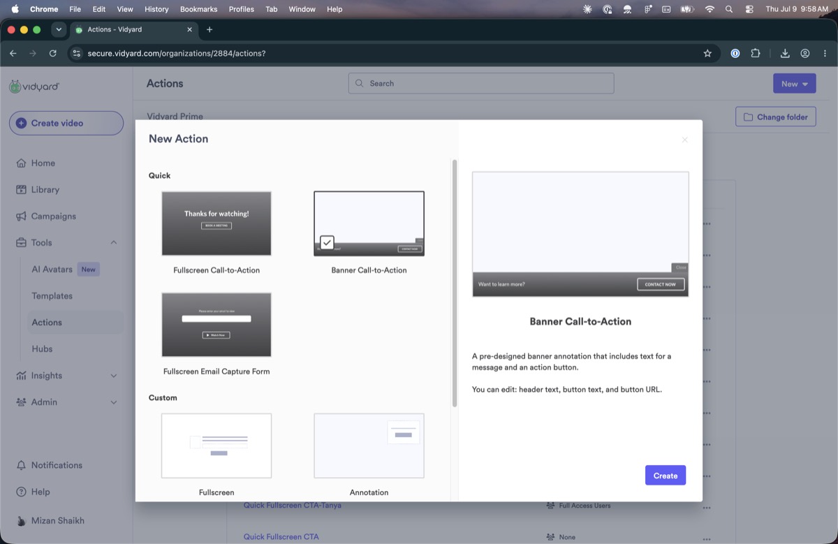Click Mizan Shaikh profile avatar
The image size is (838, 544).
click(x=21, y=521)
